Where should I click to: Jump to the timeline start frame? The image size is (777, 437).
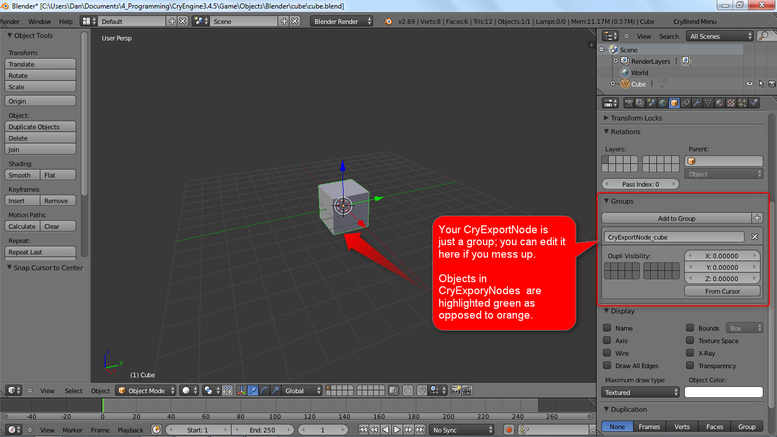point(363,430)
